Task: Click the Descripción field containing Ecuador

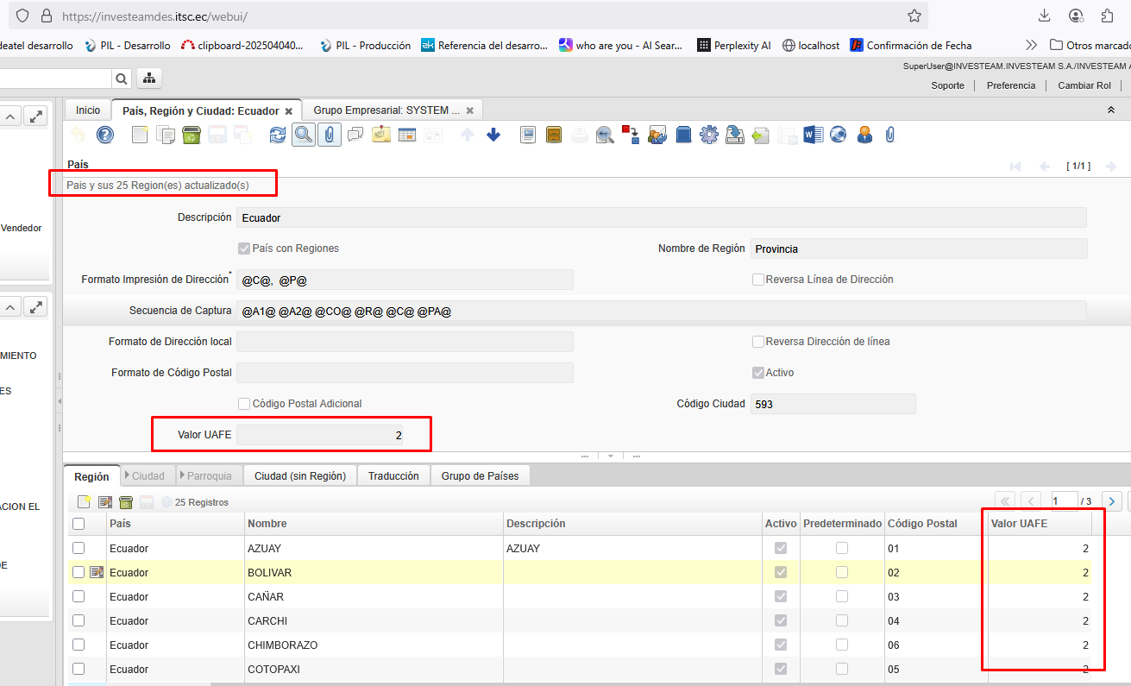Action: point(660,218)
